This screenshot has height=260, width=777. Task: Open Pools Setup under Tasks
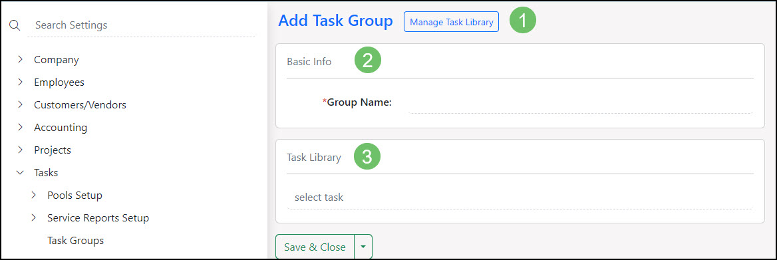tap(75, 195)
